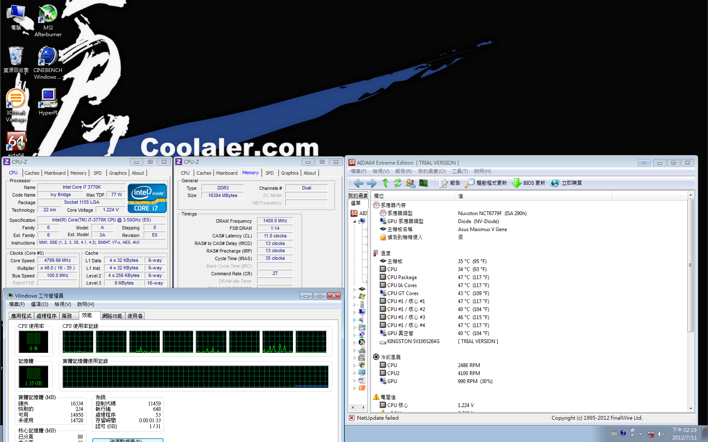Click the DRAM Frequency value 1400.0 MHz

(275, 221)
